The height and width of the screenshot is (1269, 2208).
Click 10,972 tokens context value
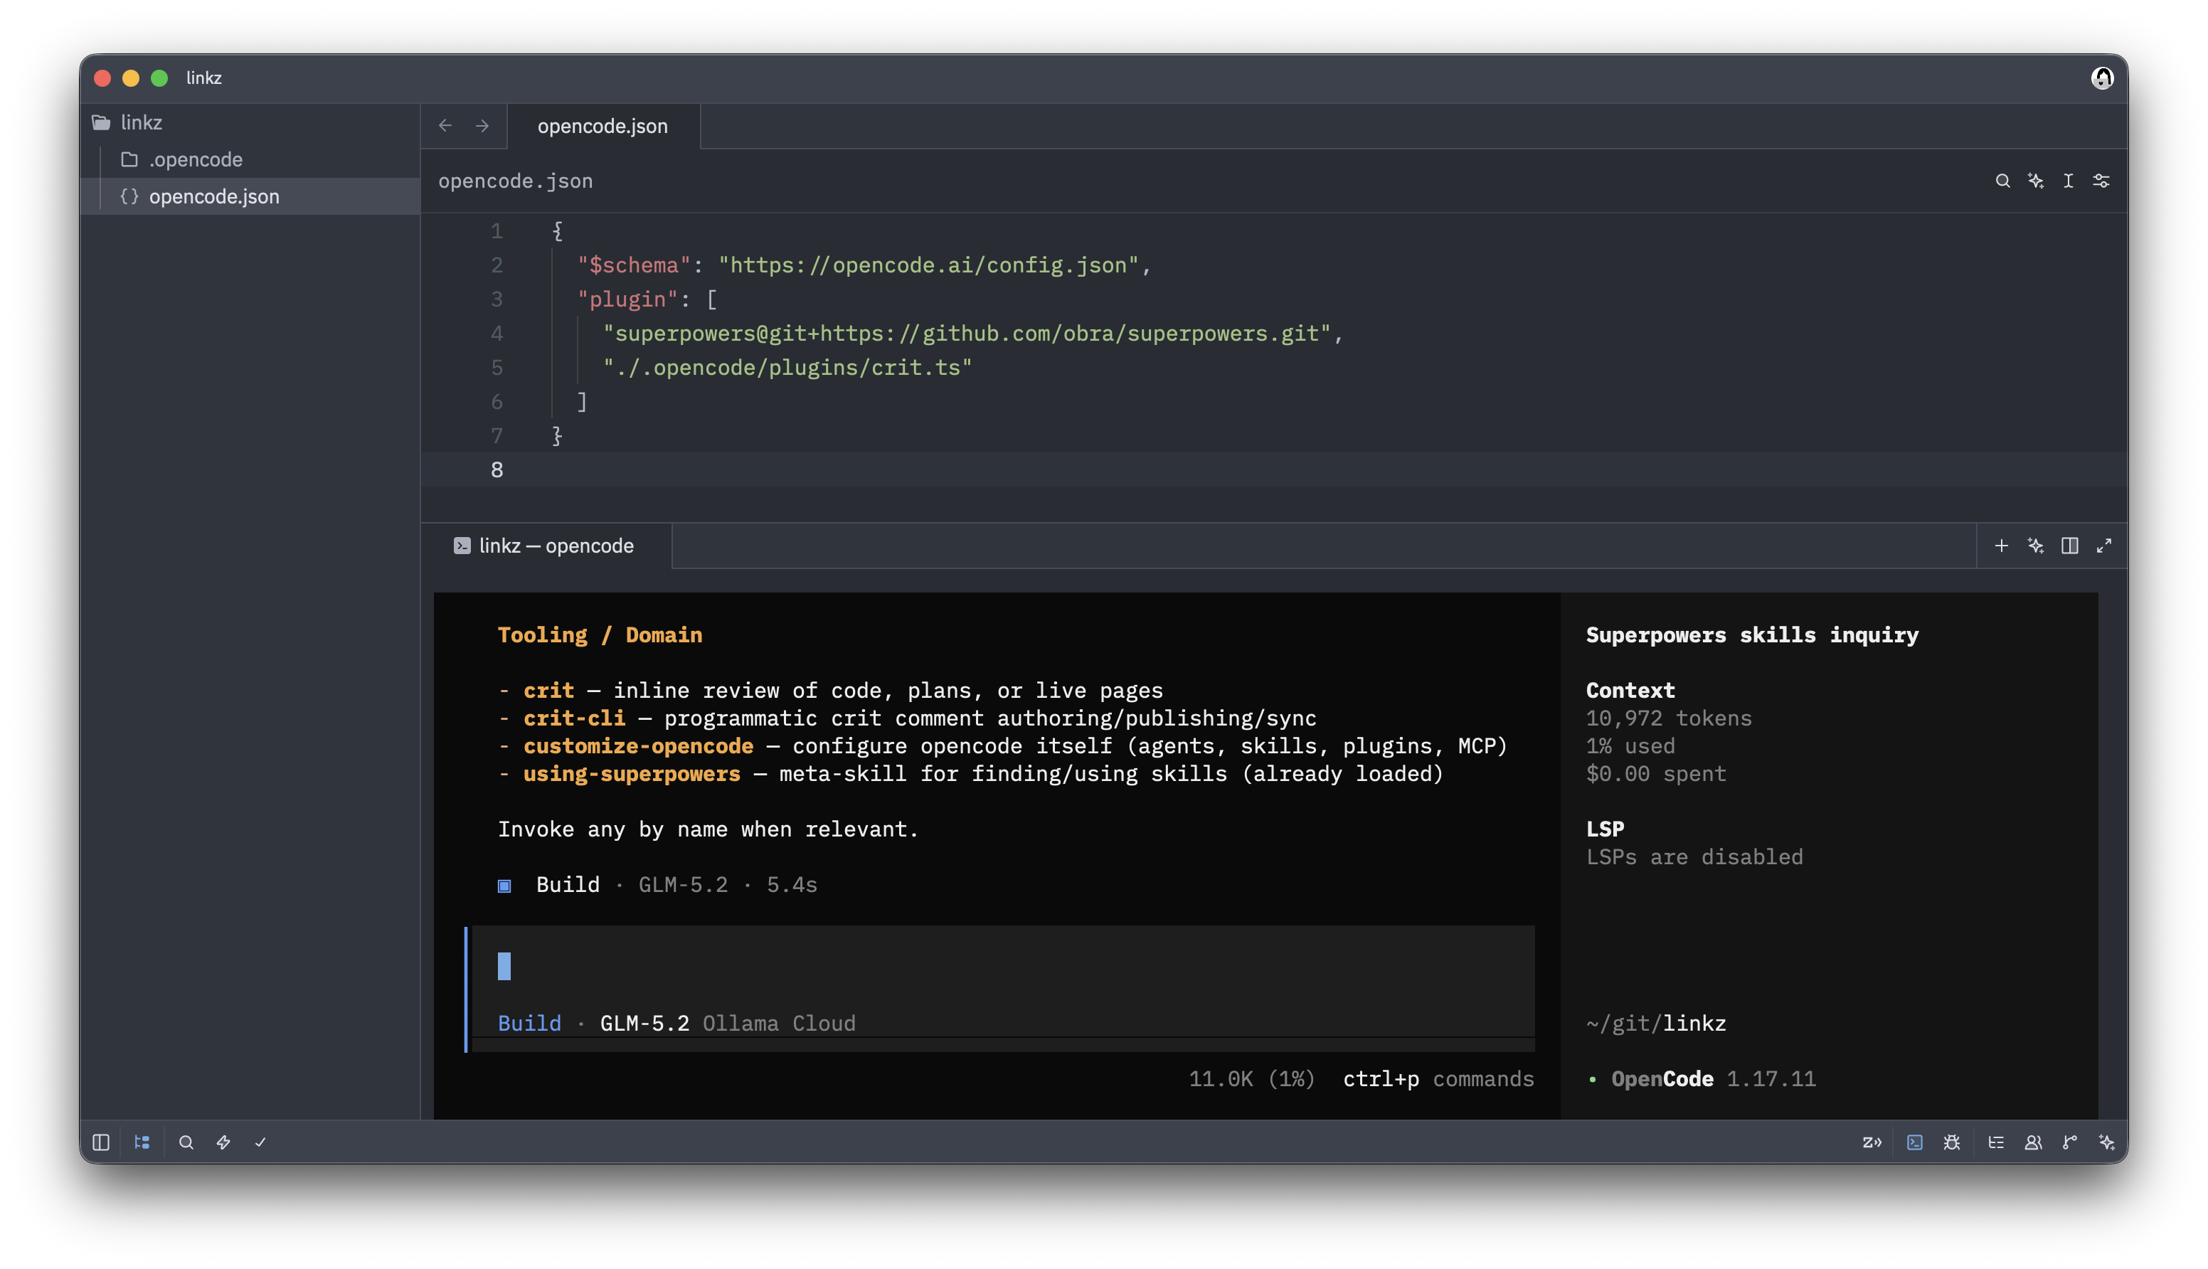click(x=1669, y=718)
